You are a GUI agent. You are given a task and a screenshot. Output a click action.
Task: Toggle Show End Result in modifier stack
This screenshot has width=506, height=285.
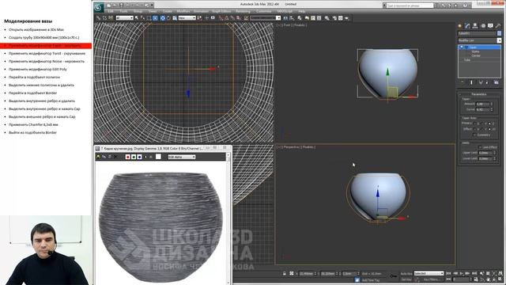pos(471,82)
